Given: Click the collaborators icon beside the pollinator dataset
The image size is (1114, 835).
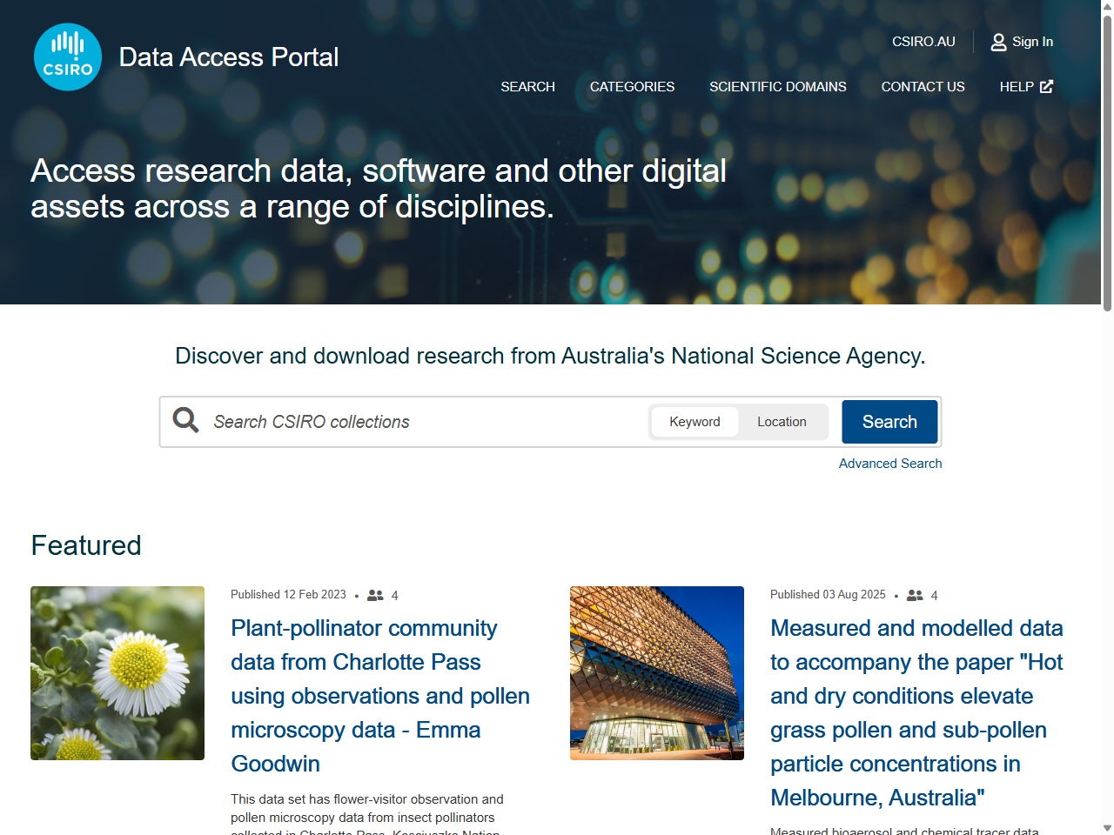Looking at the screenshot, I should (x=376, y=595).
